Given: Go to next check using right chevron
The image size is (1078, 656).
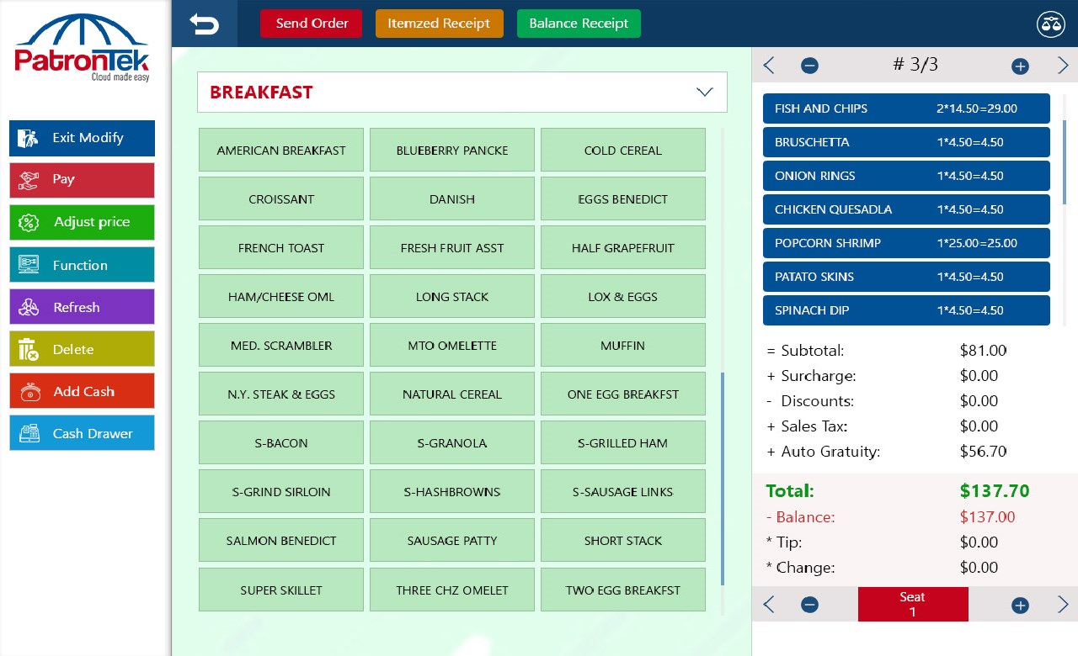Looking at the screenshot, I should click(1062, 66).
